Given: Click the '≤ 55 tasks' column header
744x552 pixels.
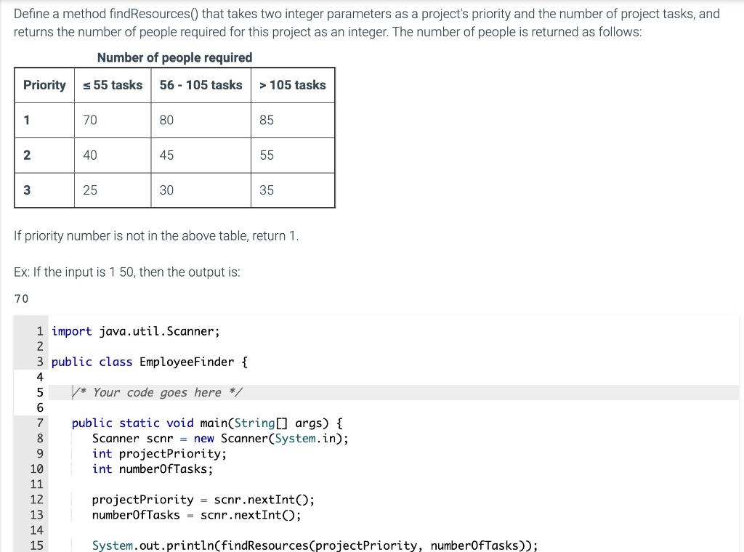Looking at the screenshot, I should 113,85.
